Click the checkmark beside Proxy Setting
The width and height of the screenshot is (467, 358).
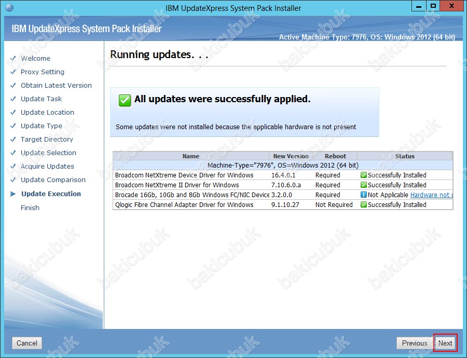coord(13,72)
